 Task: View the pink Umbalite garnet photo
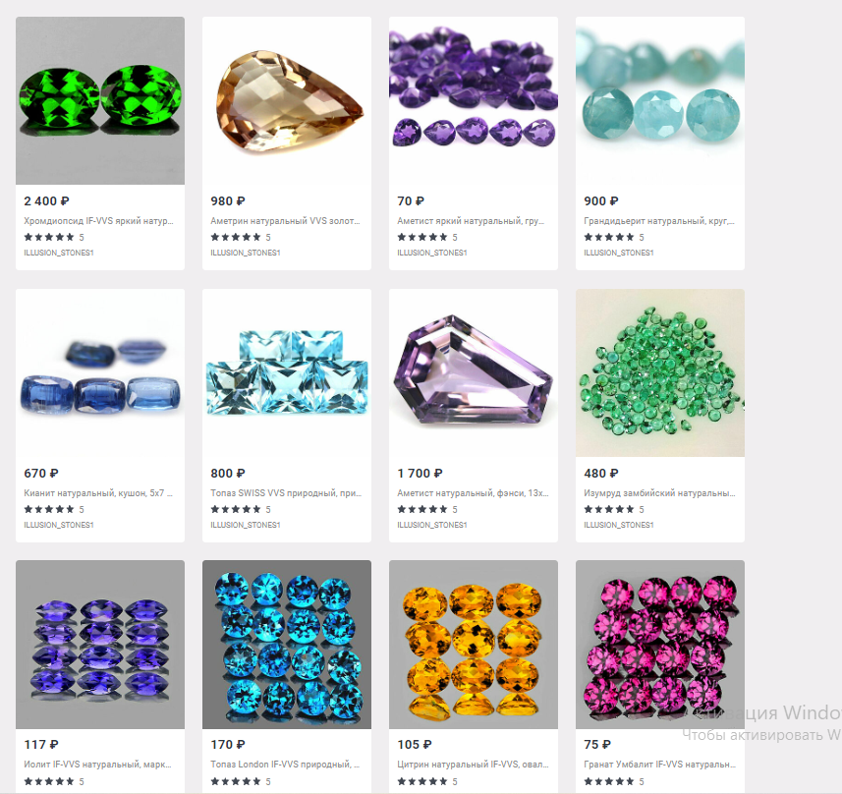(x=660, y=645)
